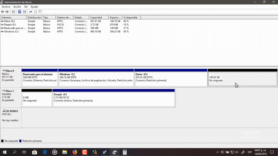Click show/hide console tree toolbar icon
This screenshot has width=278, height=156.
click(x=13, y=12)
